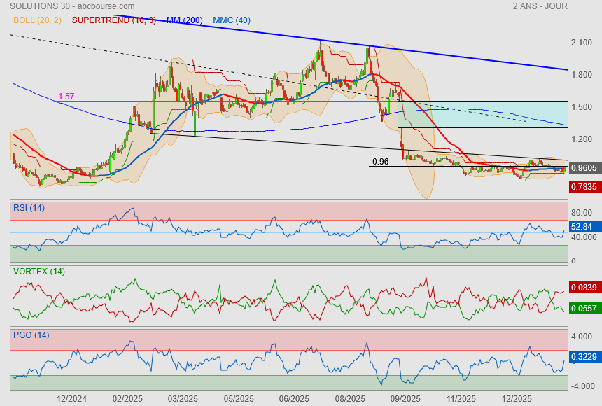Click the blue RSI value tag 52.84
The width and height of the screenshot is (602, 406).
pos(582,227)
